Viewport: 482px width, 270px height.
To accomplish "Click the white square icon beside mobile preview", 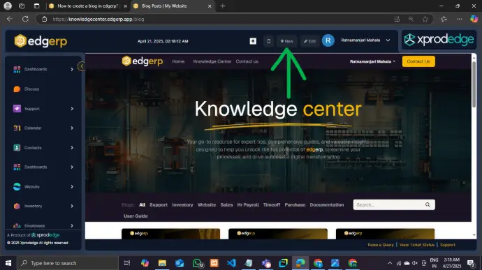I will [x=253, y=41].
